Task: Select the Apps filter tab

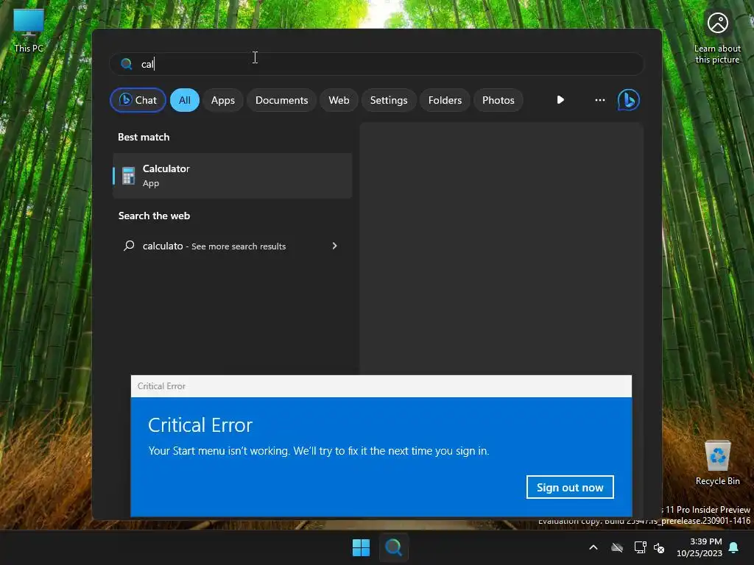Action: [x=222, y=100]
